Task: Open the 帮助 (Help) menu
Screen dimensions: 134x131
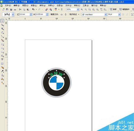Action: 103,6
